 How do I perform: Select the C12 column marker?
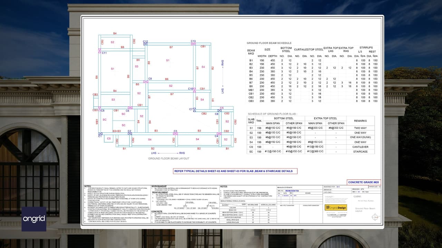[x=146, y=44]
